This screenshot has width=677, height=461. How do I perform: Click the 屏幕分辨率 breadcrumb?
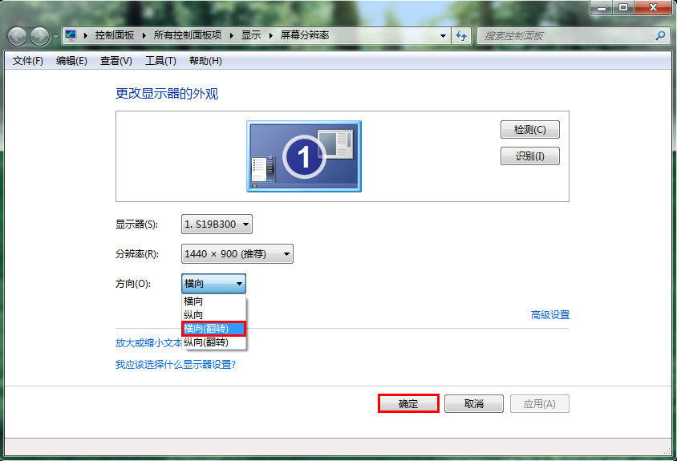pos(305,35)
